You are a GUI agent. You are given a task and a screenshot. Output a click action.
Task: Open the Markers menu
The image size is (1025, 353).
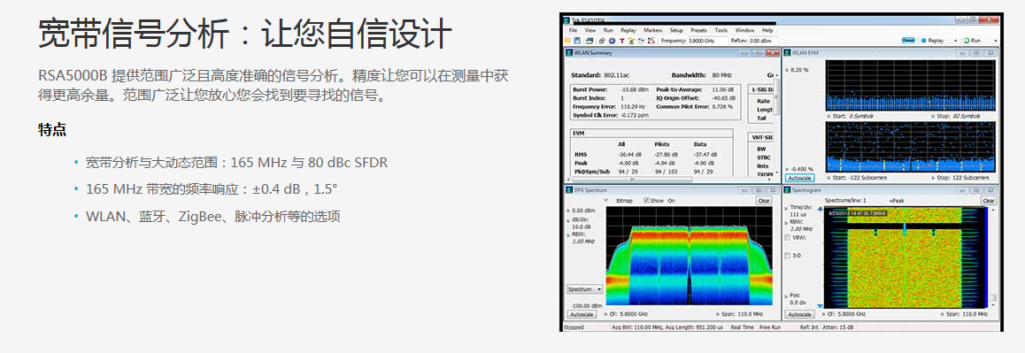click(653, 30)
